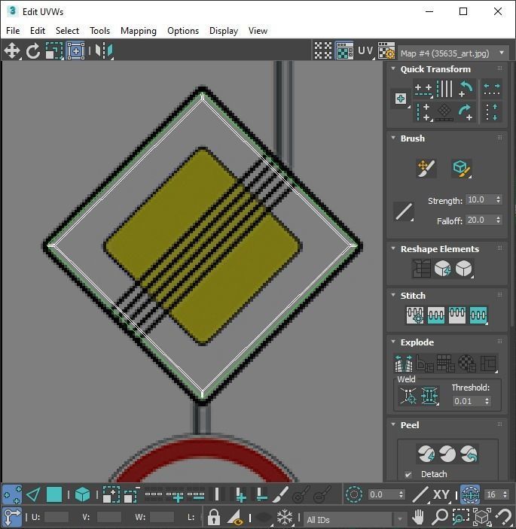Click the Strength value field
516x529 pixels.
pyautogui.click(x=480, y=199)
